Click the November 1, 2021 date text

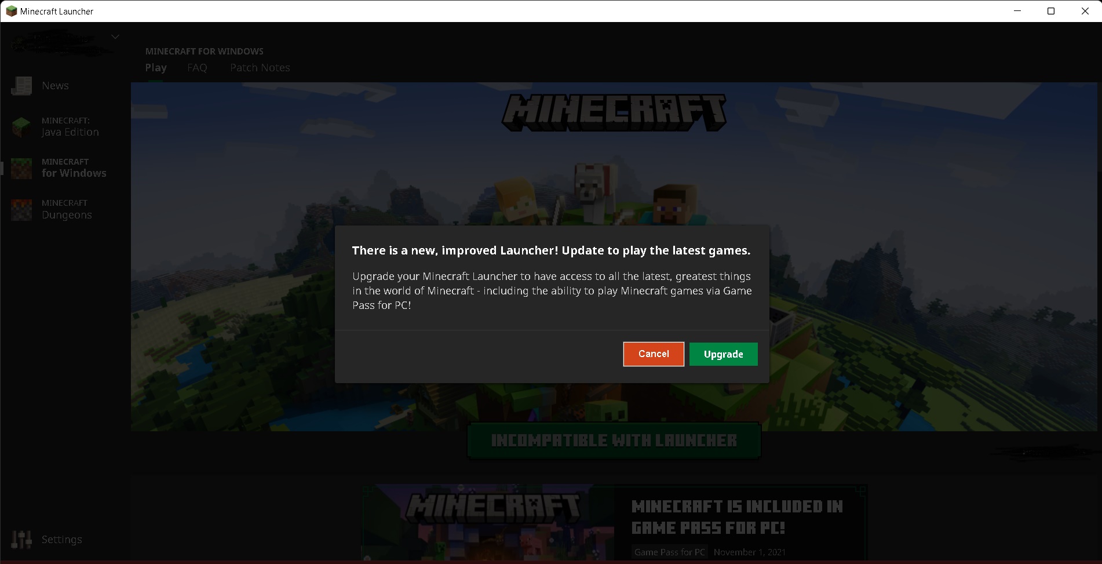(750, 552)
